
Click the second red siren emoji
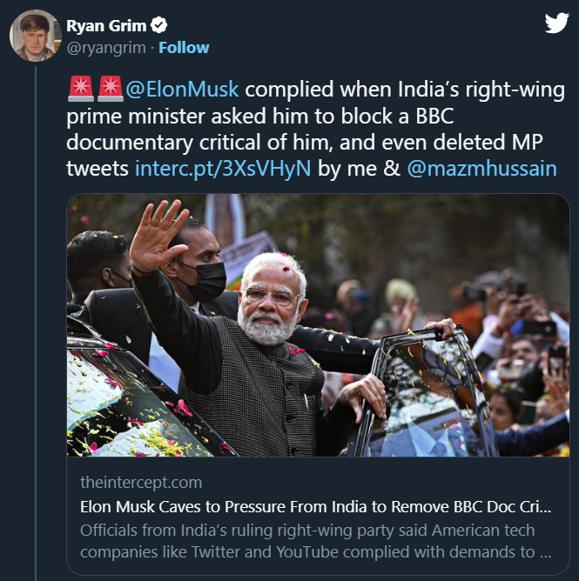click(110, 89)
